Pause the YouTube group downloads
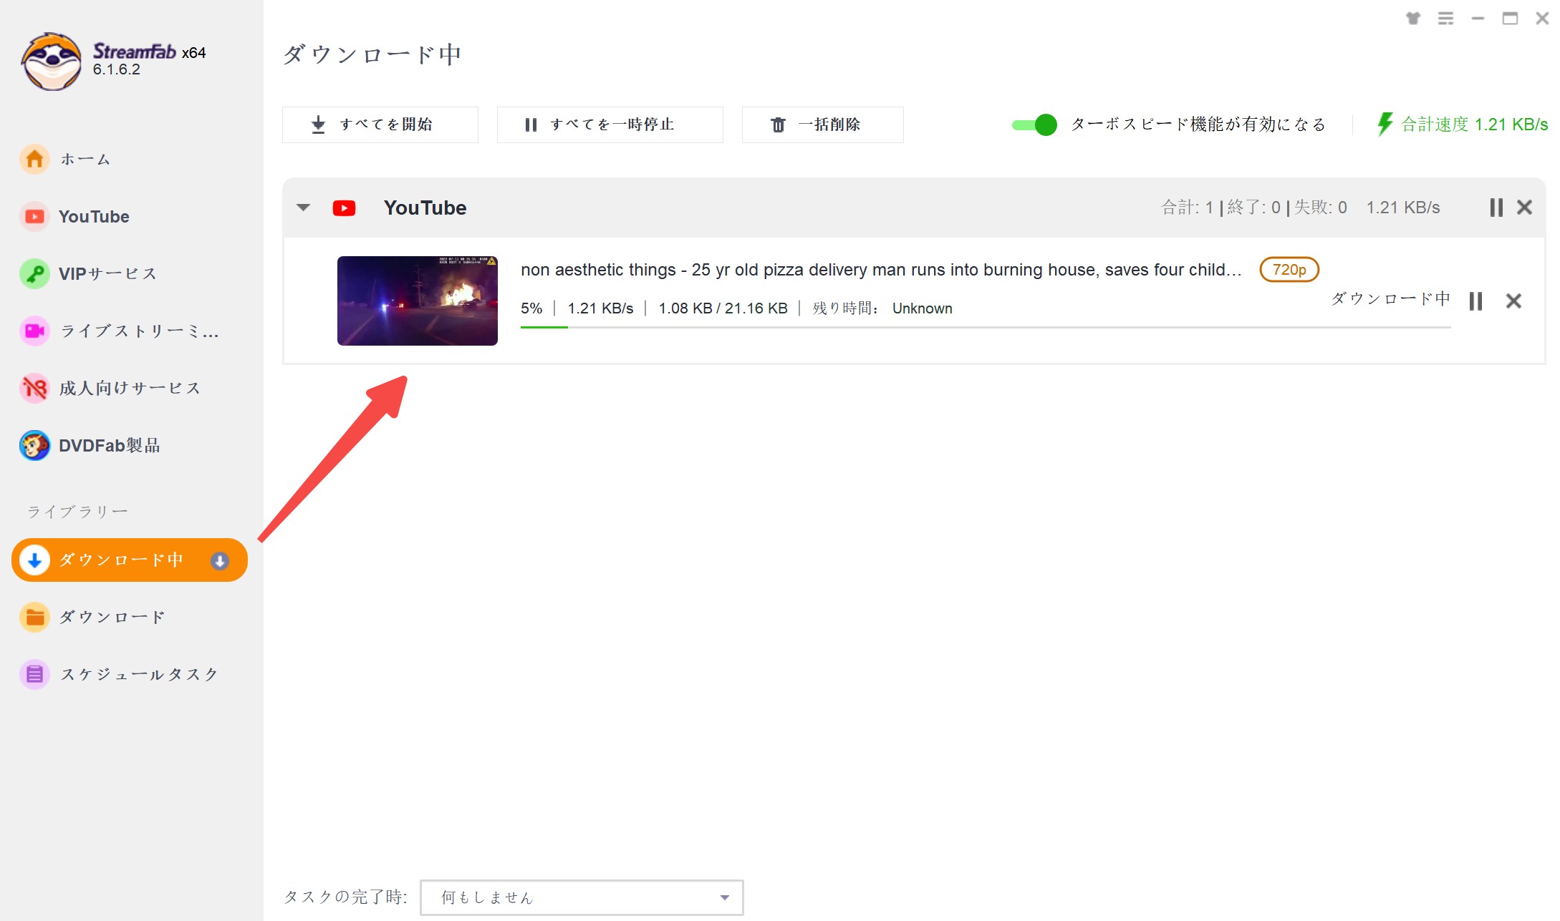The image size is (1560, 921). 1496,208
